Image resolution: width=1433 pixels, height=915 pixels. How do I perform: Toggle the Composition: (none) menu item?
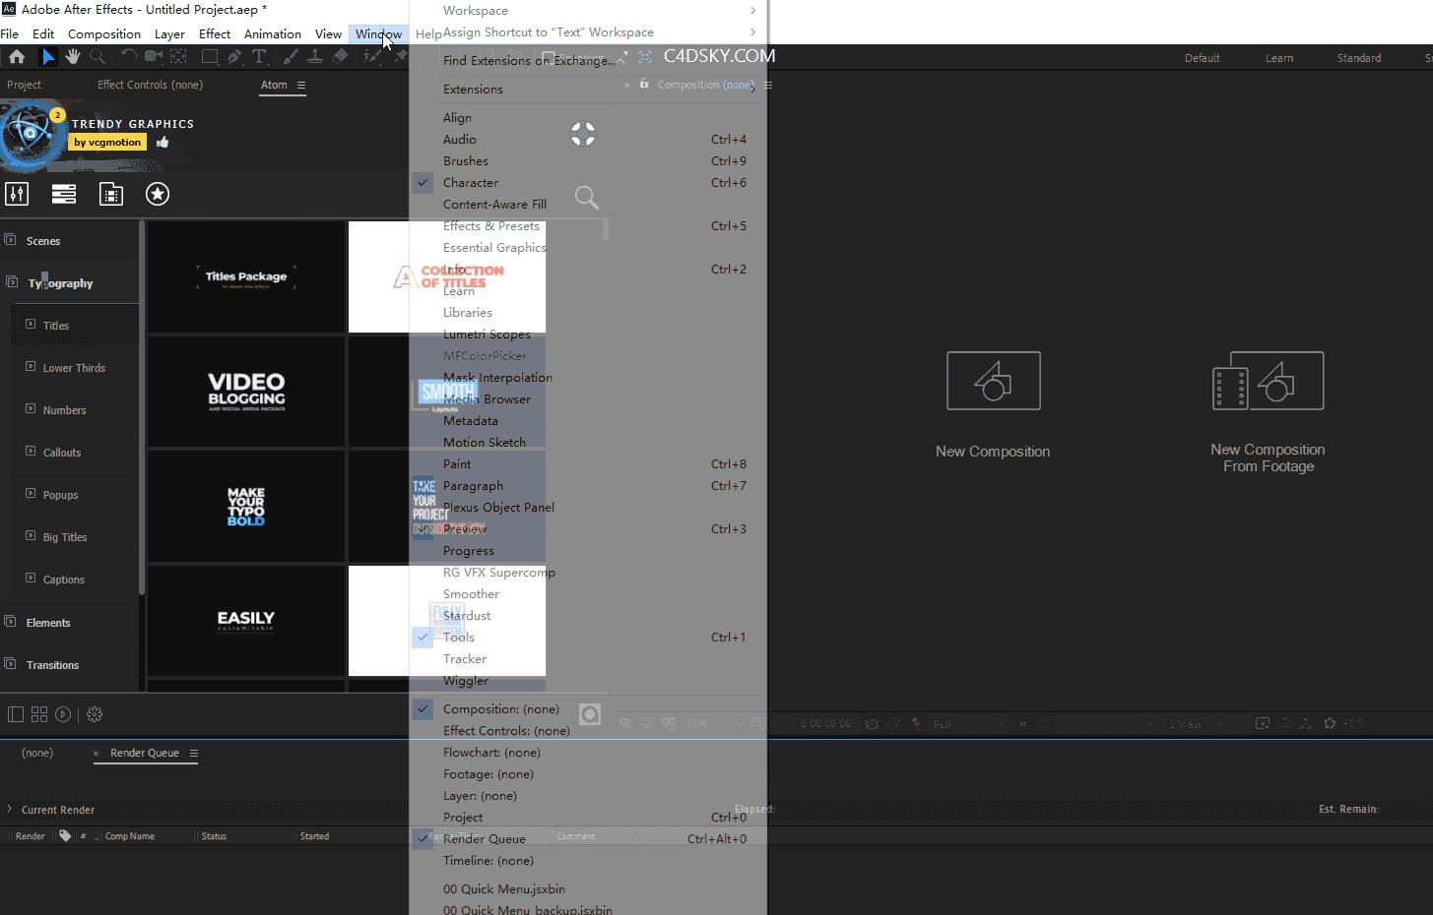pos(588,708)
